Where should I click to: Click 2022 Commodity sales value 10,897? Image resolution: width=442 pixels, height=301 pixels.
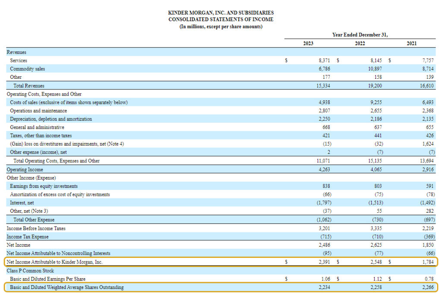coord(375,69)
